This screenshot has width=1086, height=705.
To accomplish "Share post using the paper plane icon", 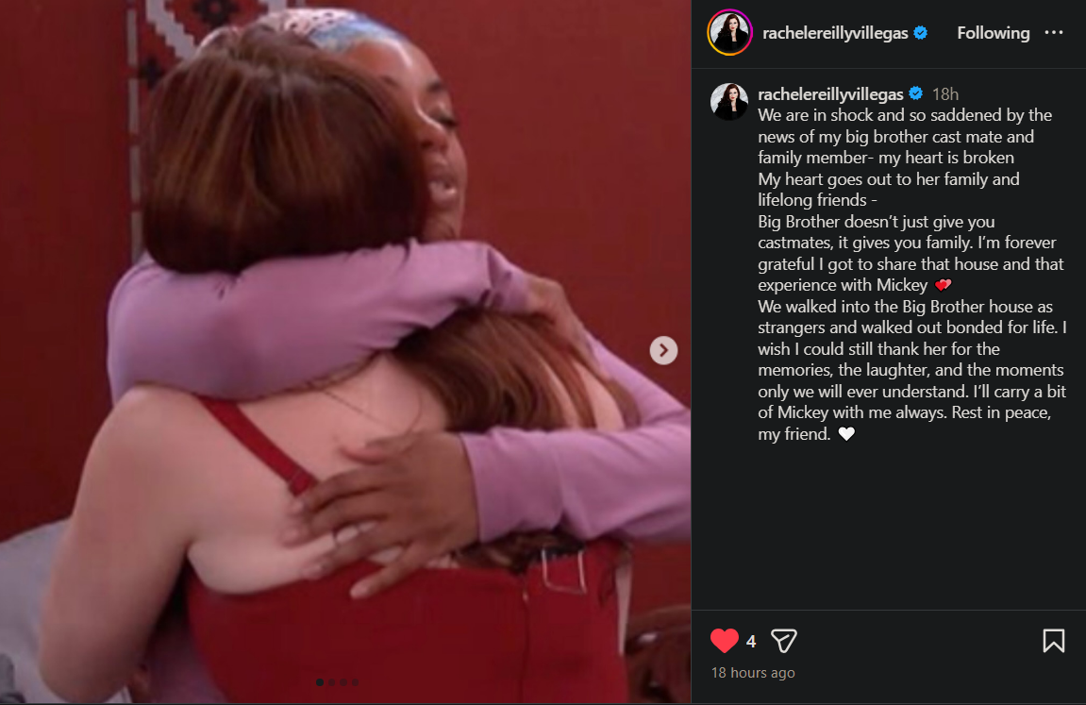I will pos(783,641).
